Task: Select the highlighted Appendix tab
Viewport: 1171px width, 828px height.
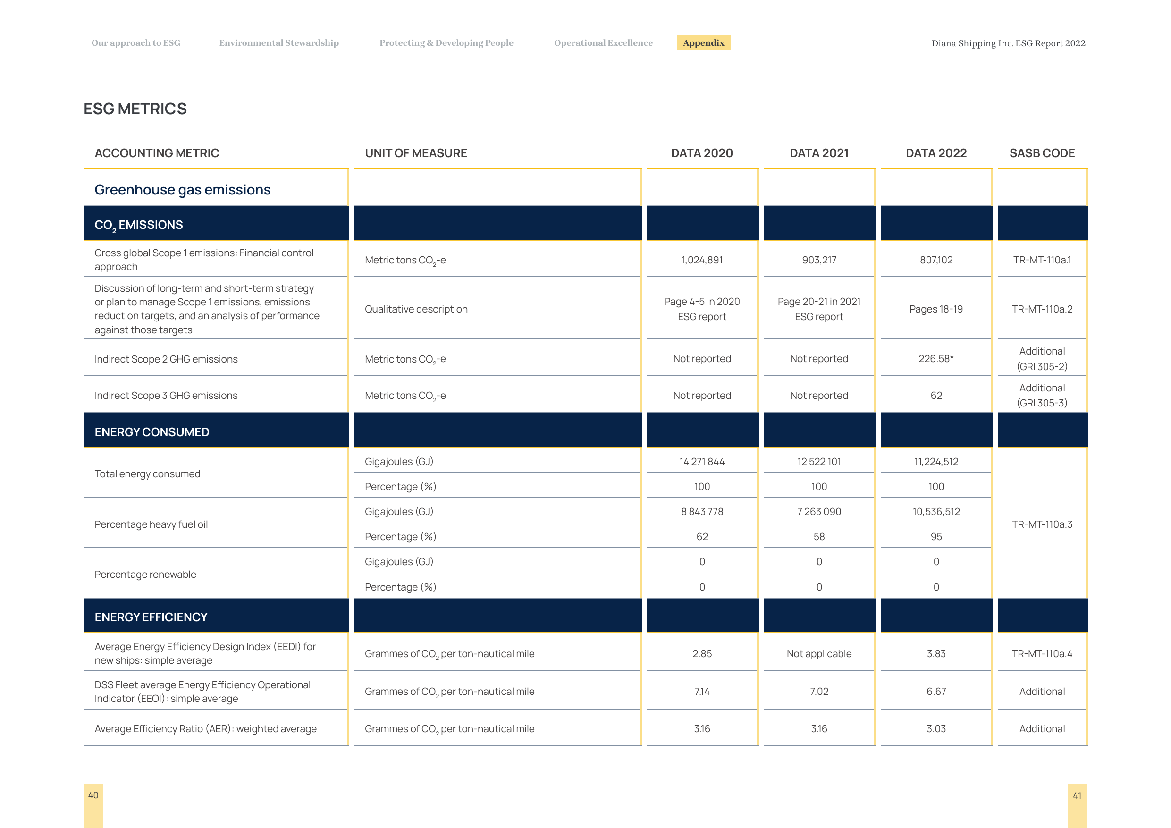Action: [703, 43]
